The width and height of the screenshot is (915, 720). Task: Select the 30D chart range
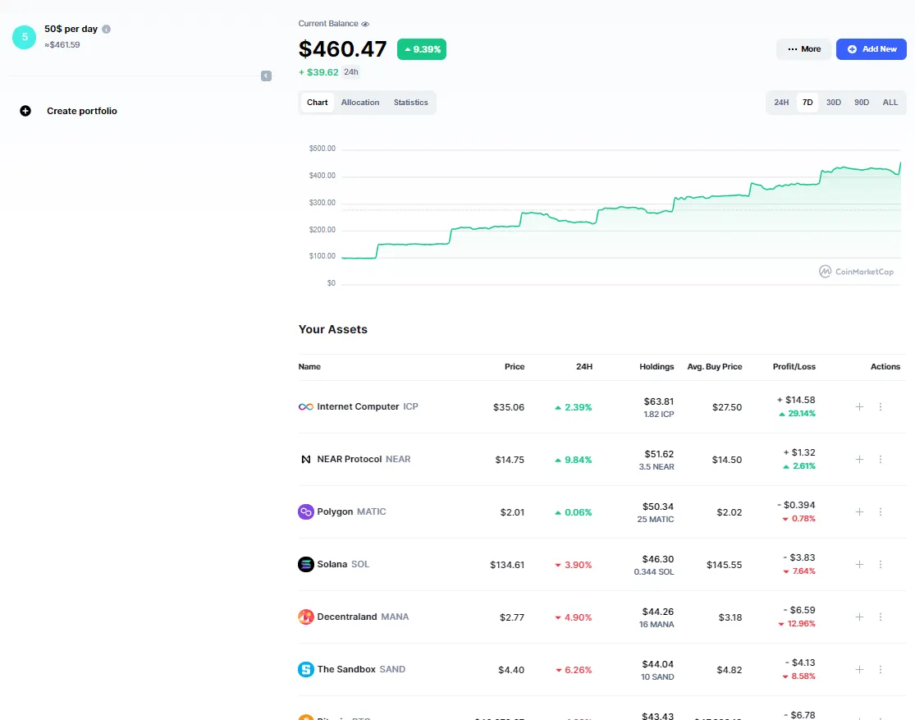(833, 102)
